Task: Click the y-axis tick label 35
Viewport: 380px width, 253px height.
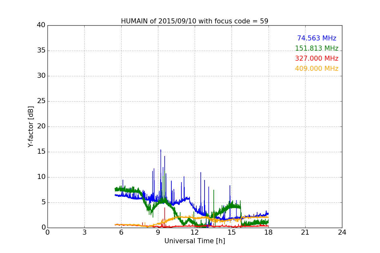Action: 41,51
